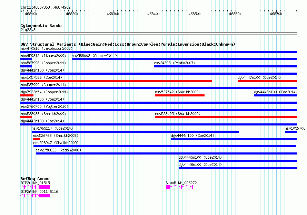Select the dgv4448n100 blue bar
The width and height of the screenshot is (307, 215).
coord(276,95)
